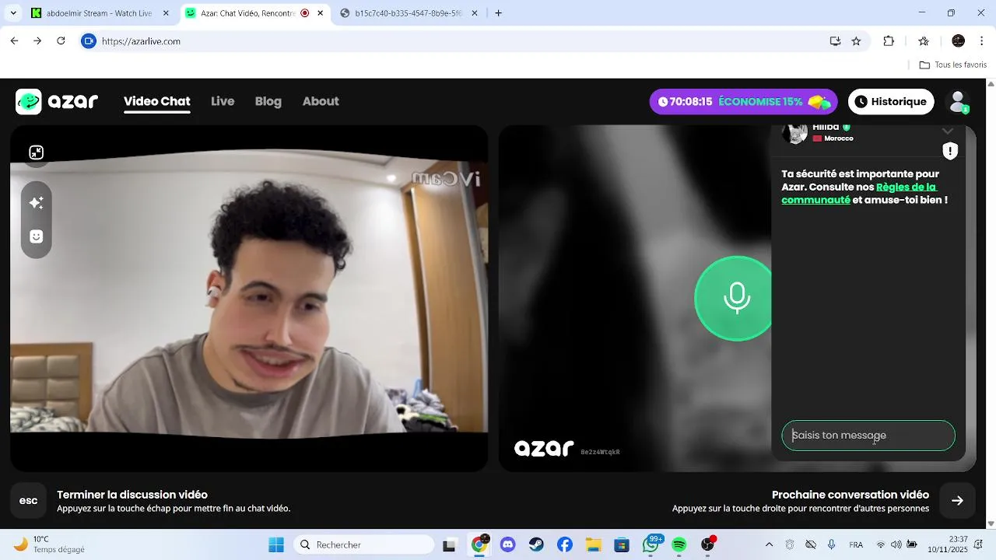
Task: Switch to the Live tab
Action: coord(223,101)
